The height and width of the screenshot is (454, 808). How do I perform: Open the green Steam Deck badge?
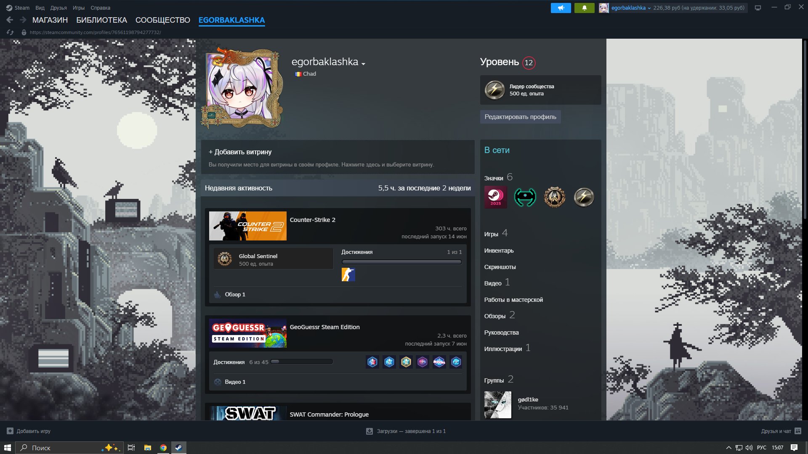[x=525, y=197]
